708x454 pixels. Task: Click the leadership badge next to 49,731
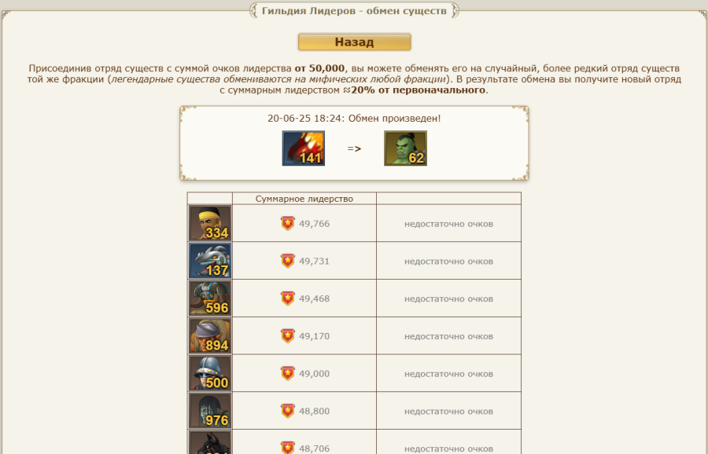(288, 261)
